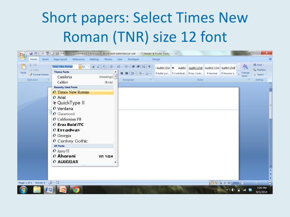Click the Increase Indent icon
Screen dimensions: 290x217
(138, 67)
